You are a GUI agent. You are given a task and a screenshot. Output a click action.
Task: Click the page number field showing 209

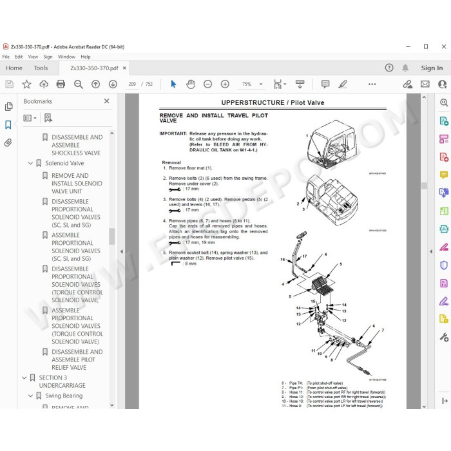pyautogui.click(x=132, y=84)
